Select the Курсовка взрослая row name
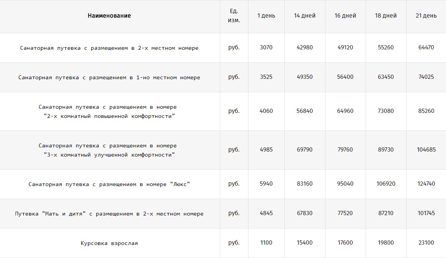 point(109,243)
